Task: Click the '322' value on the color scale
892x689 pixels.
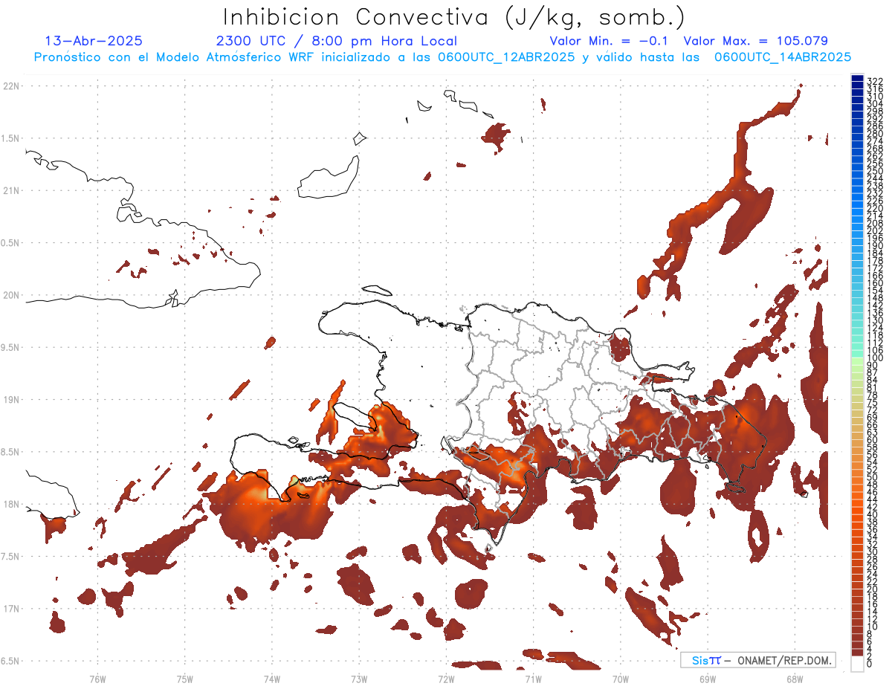Action: (x=875, y=80)
